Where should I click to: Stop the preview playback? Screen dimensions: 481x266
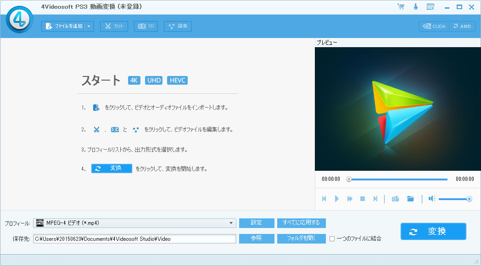click(x=363, y=199)
